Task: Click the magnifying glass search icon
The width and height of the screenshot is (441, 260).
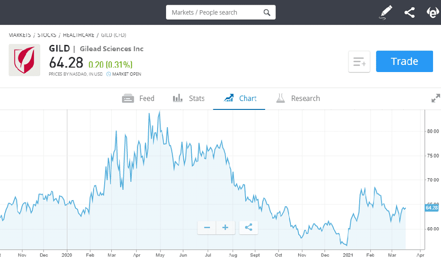Action: [x=267, y=12]
